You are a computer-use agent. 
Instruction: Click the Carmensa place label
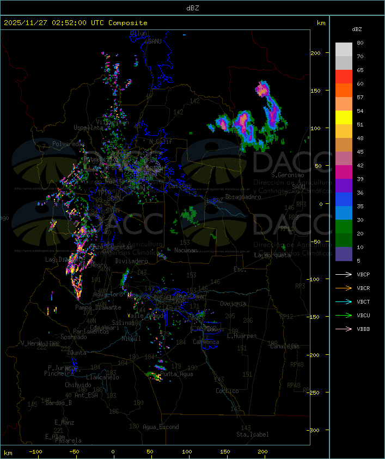coord(206,342)
